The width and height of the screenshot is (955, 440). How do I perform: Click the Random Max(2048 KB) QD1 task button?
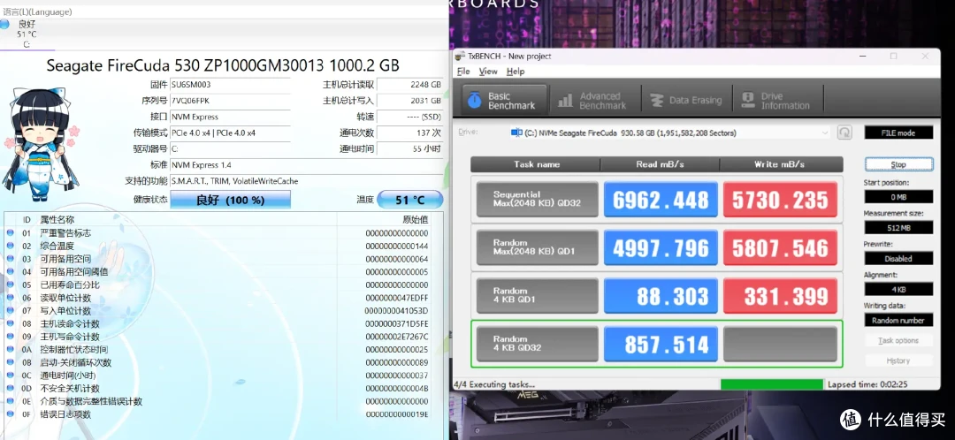tap(538, 247)
